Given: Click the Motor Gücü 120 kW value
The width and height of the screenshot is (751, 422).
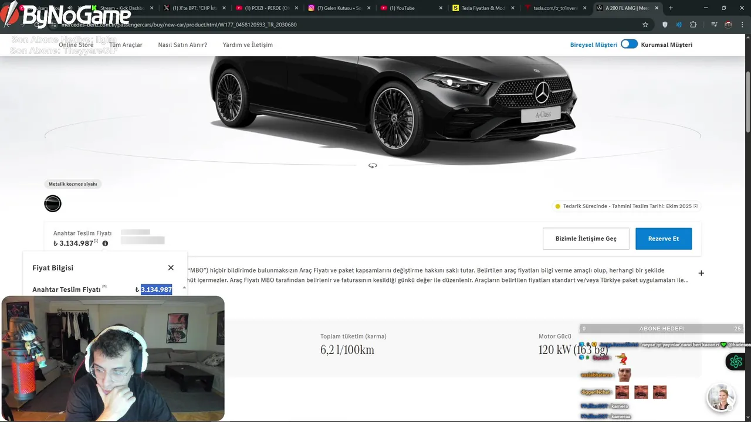Looking at the screenshot, I should [x=573, y=350].
